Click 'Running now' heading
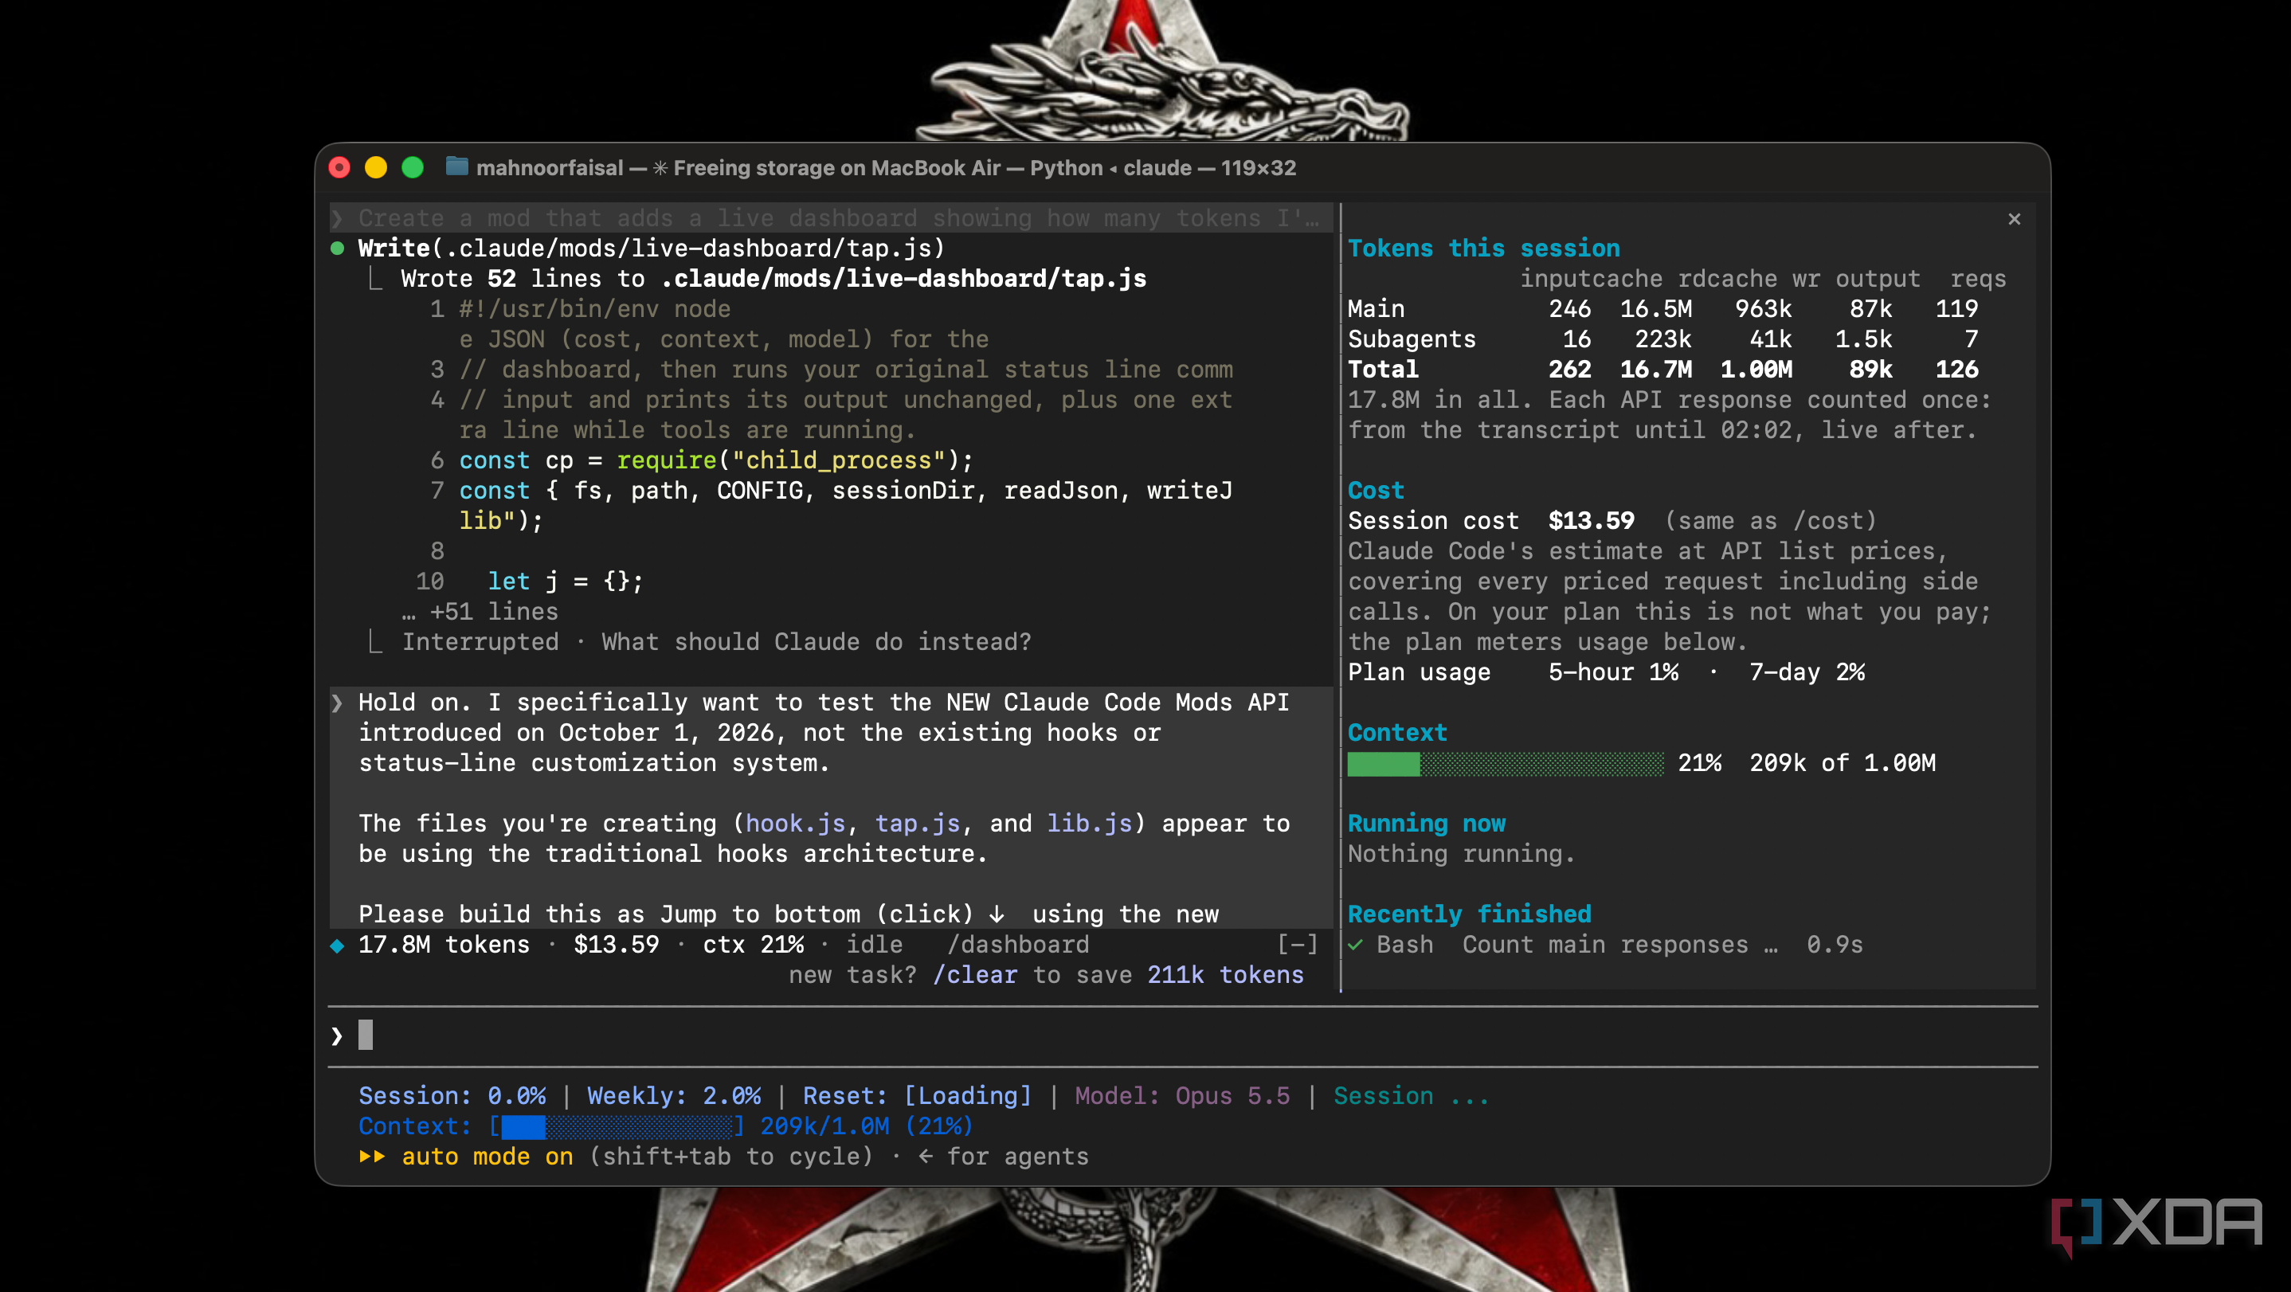 (1427, 823)
